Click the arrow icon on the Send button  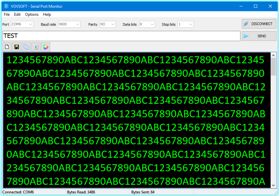pos(246,36)
